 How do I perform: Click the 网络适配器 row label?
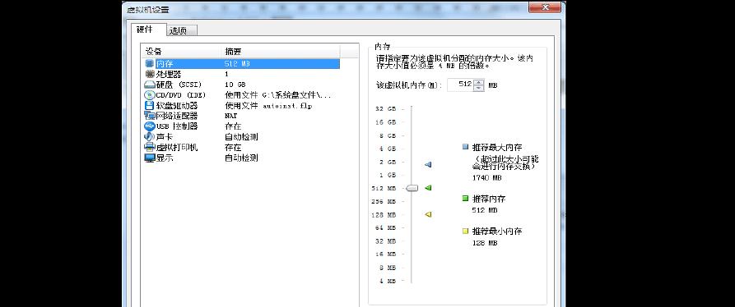click(177, 116)
